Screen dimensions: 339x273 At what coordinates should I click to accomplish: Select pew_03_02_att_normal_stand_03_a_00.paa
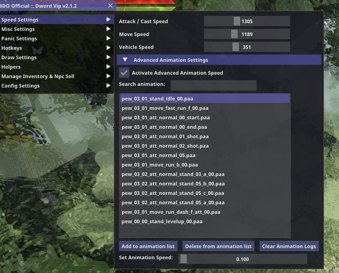(x=205, y=174)
